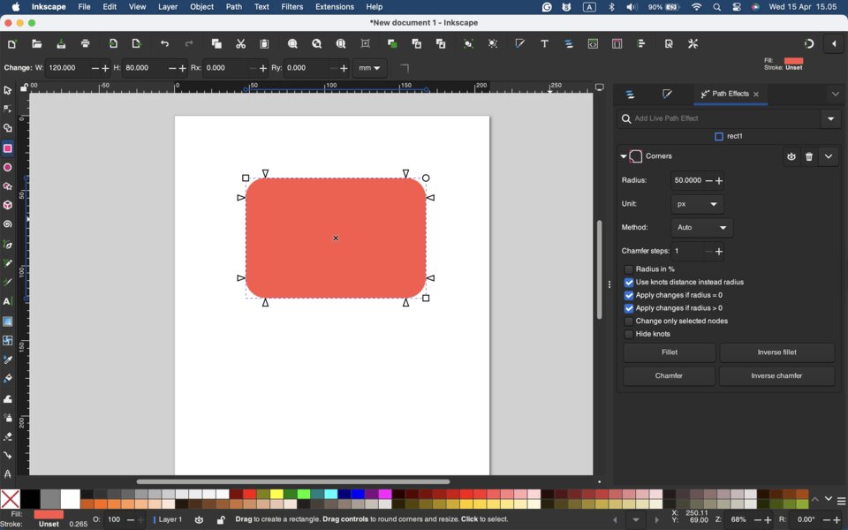848x530 pixels.
Task: Select the Ellipse/Circle tool
Action: (x=8, y=168)
